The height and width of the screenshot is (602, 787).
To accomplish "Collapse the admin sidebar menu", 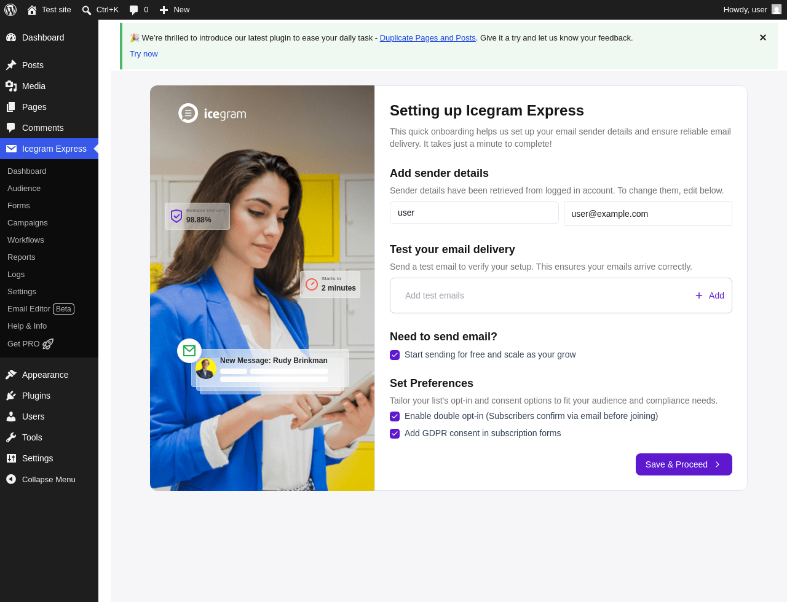I will click(x=49, y=479).
